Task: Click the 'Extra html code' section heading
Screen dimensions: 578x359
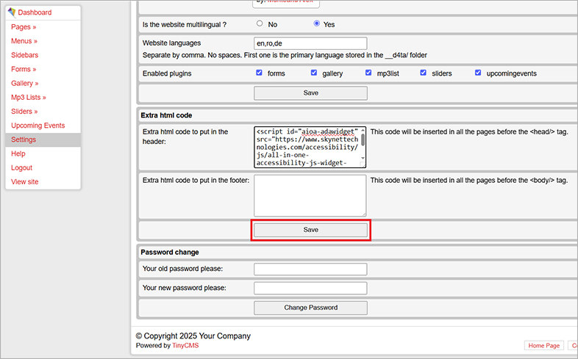Action: pyautogui.click(x=166, y=115)
